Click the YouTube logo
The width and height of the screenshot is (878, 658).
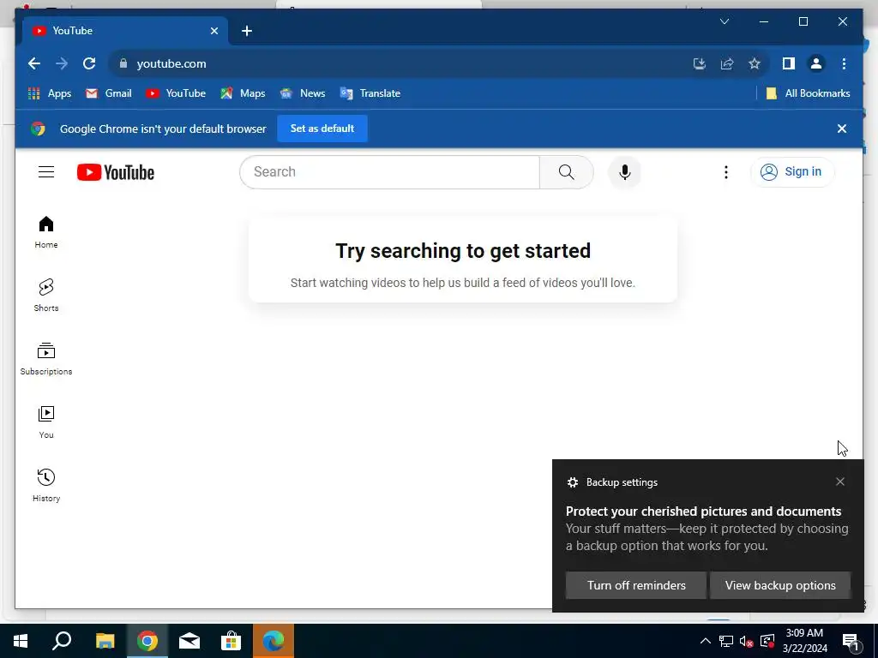(x=116, y=172)
